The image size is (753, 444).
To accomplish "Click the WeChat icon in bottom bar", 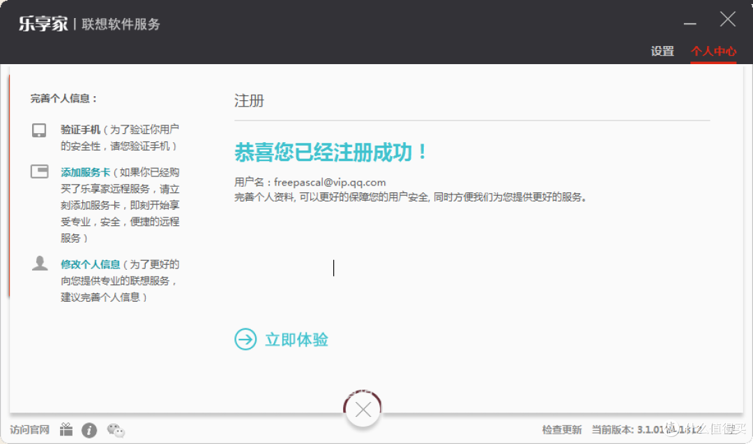I will pos(116,430).
